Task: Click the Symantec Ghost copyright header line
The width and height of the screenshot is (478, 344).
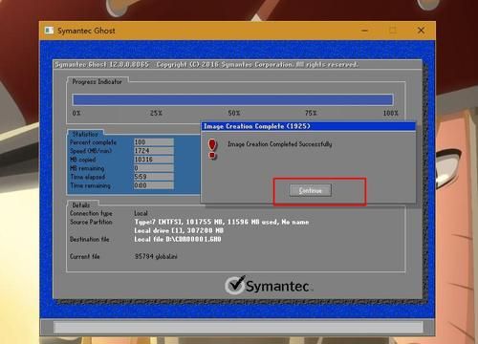Action: (x=206, y=64)
